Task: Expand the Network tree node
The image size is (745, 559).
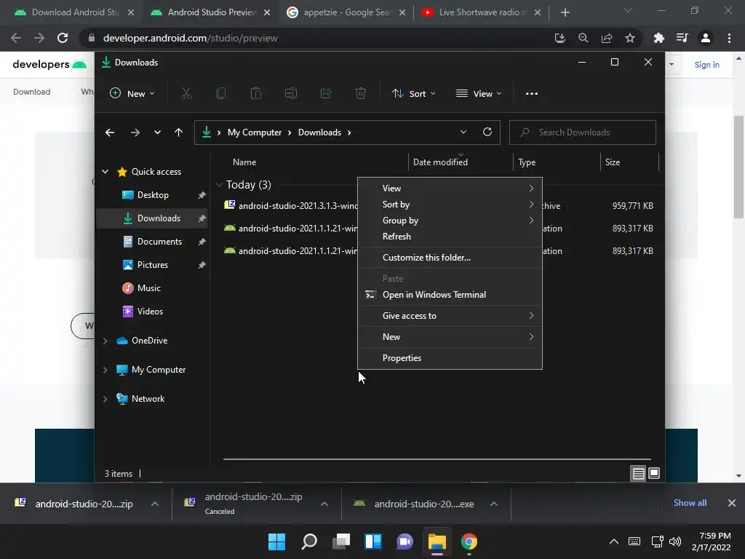Action: click(105, 399)
